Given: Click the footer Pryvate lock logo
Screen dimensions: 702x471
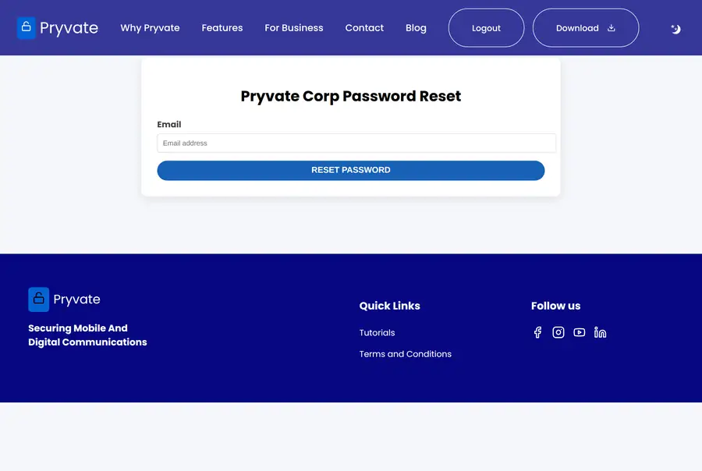Looking at the screenshot, I should 38,299.
